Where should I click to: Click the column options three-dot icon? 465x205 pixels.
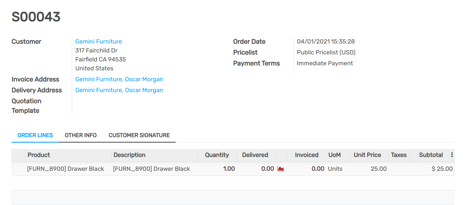[x=452, y=155]
